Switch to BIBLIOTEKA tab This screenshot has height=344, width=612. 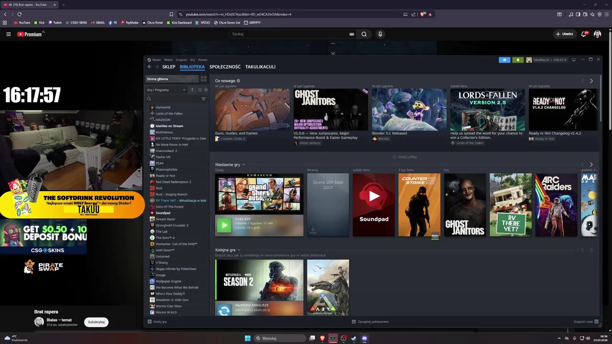tap(192, 67)
